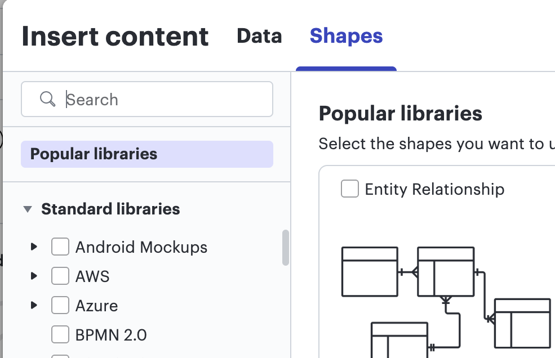Click the Android Mockups label

pos(141,247)
